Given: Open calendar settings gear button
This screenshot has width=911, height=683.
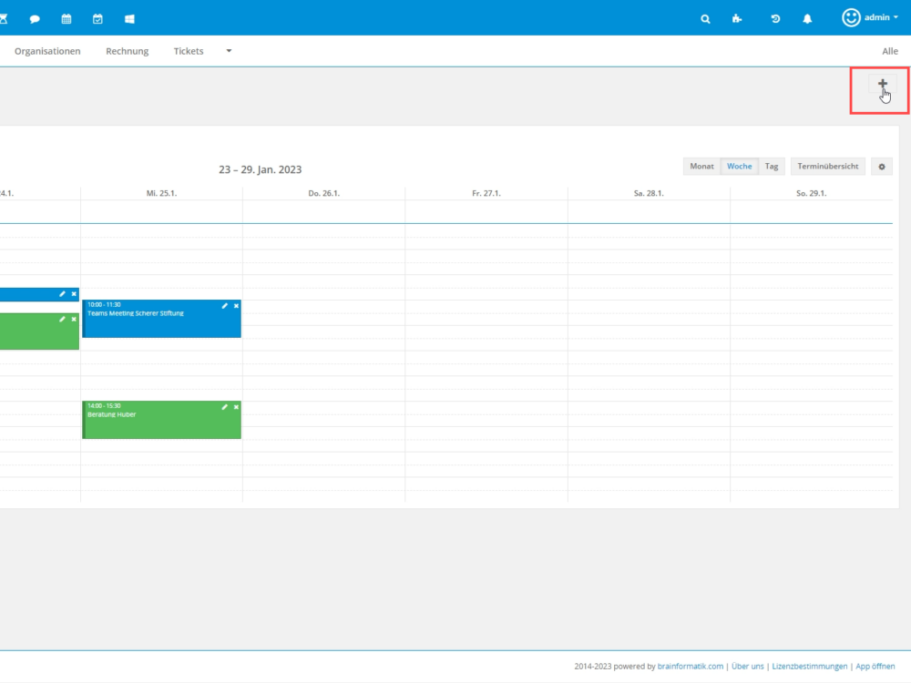Looking at the screenshot, I should tap(881, 167).
